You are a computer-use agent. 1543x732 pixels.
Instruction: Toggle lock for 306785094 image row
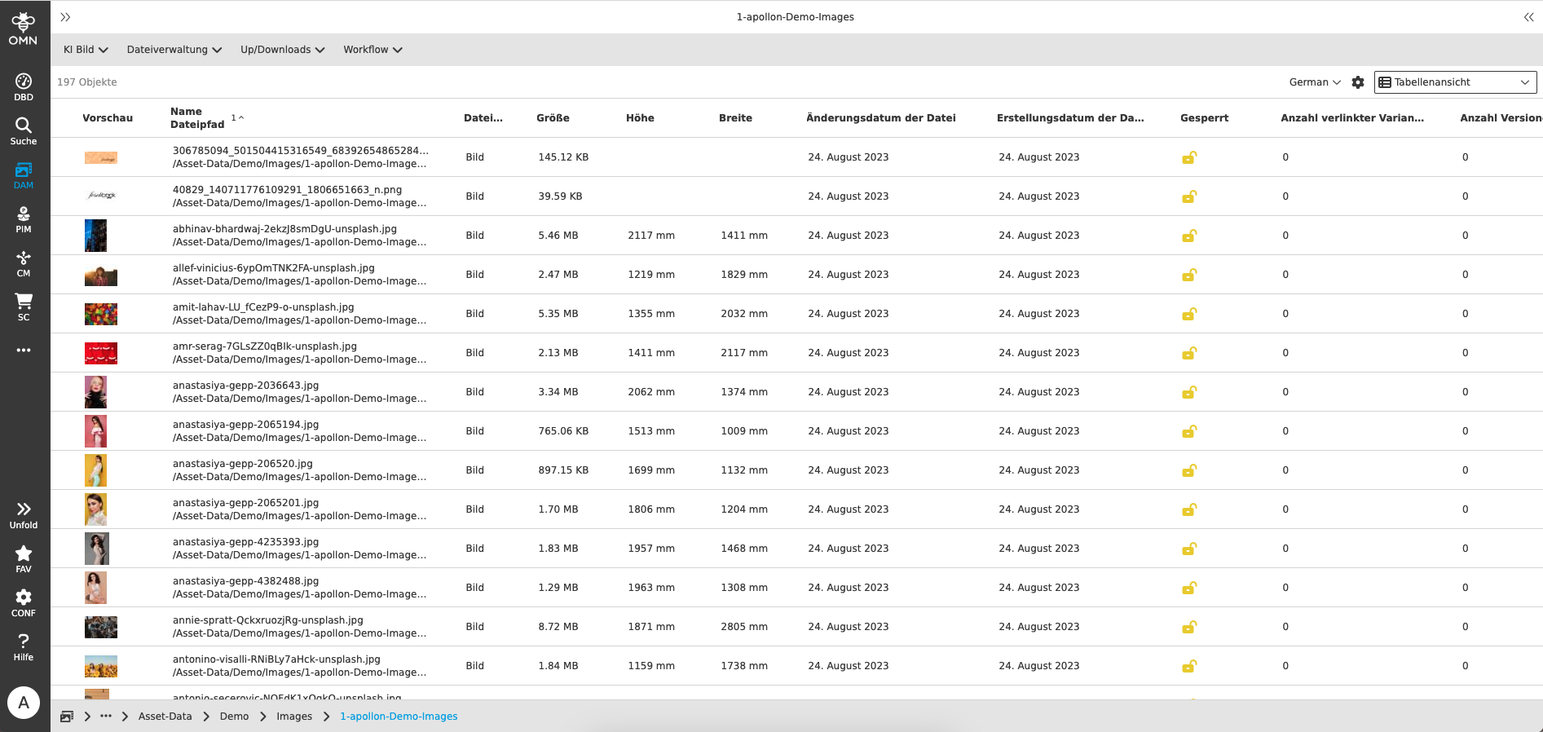tap(1189, 157)
